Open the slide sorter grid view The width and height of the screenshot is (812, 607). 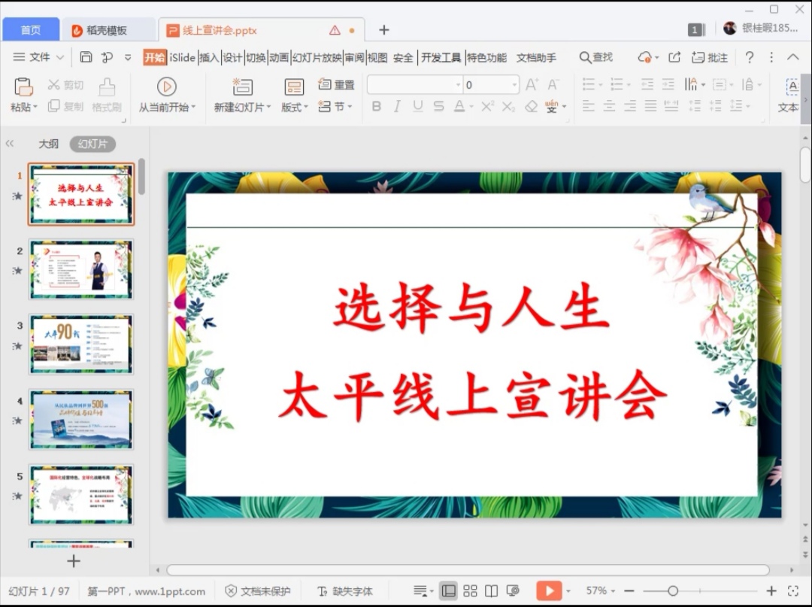[470, 590]
